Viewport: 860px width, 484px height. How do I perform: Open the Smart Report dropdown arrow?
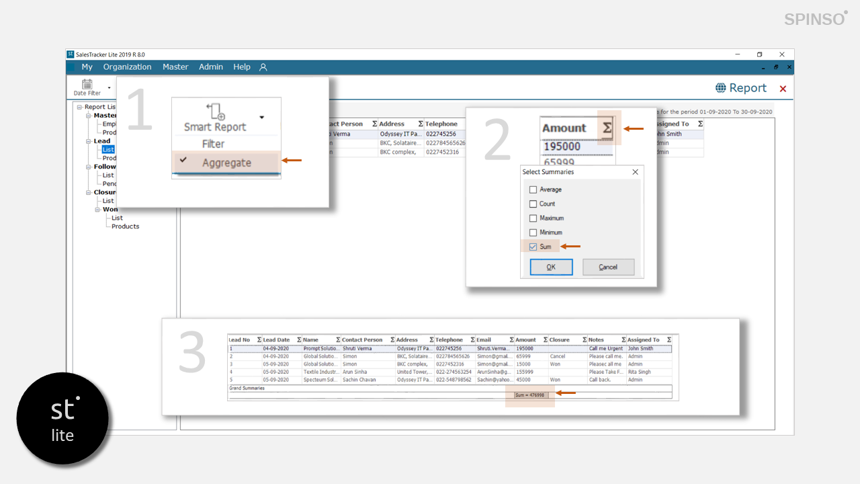[x=262, y=118]
